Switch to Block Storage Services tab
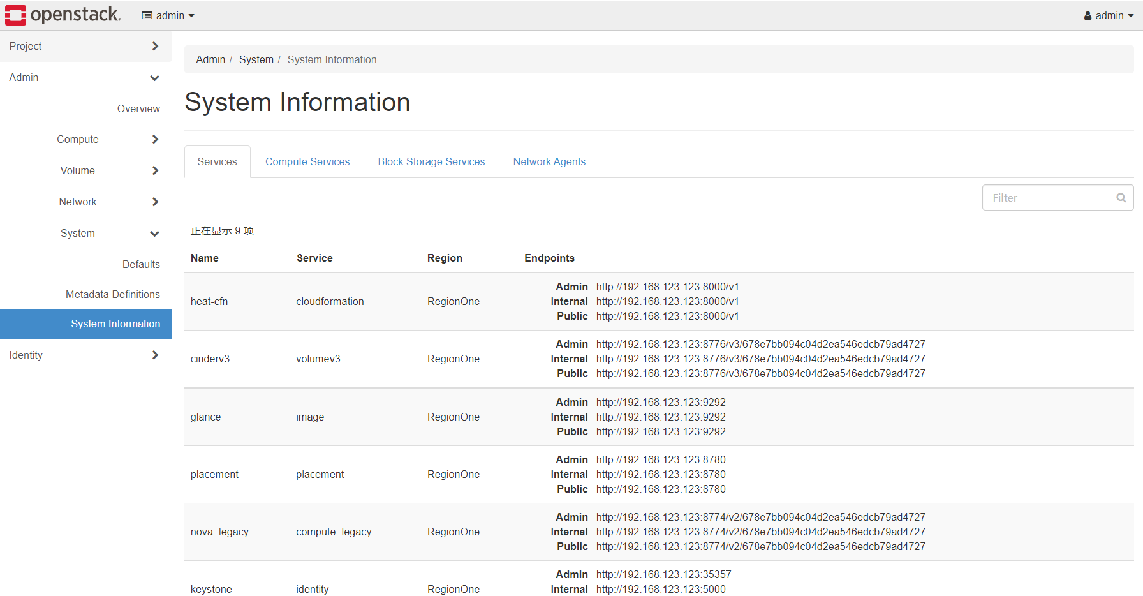Image resolution: width=1143 pixels, height=596 pixels. tap(431, 161)
